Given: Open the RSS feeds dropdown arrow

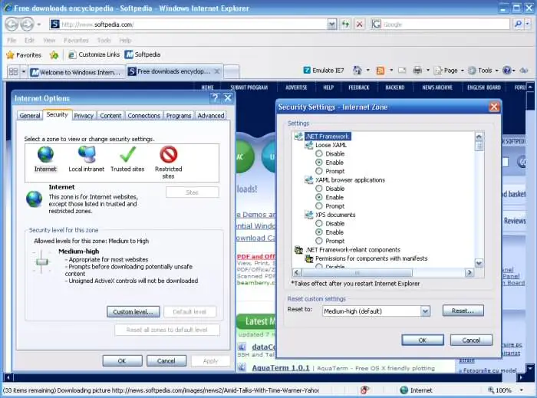Looking at the screenshot, I should click(391, 71).
